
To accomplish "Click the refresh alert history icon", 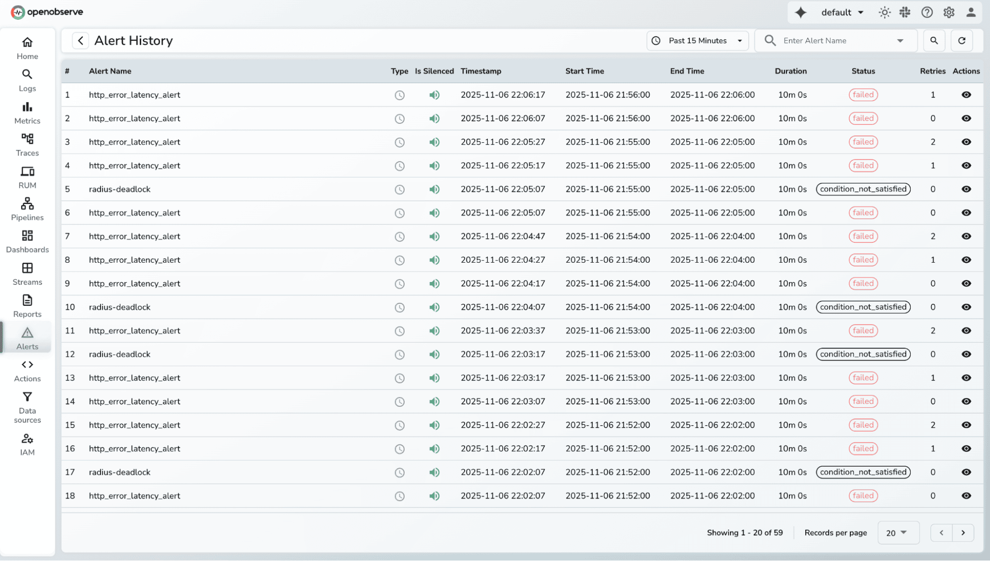I will (962, 41).
